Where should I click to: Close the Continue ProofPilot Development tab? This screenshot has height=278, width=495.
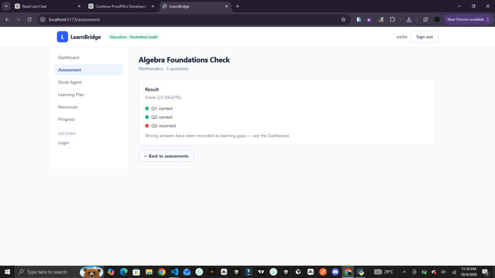[x=153, y=6]
